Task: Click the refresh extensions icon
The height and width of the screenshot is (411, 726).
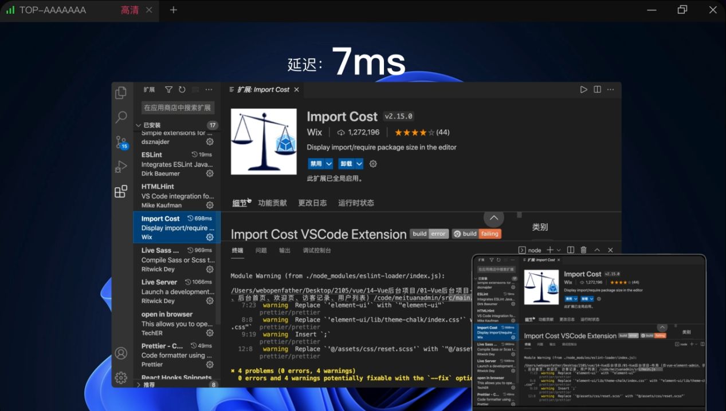Action: click(182, 90)
